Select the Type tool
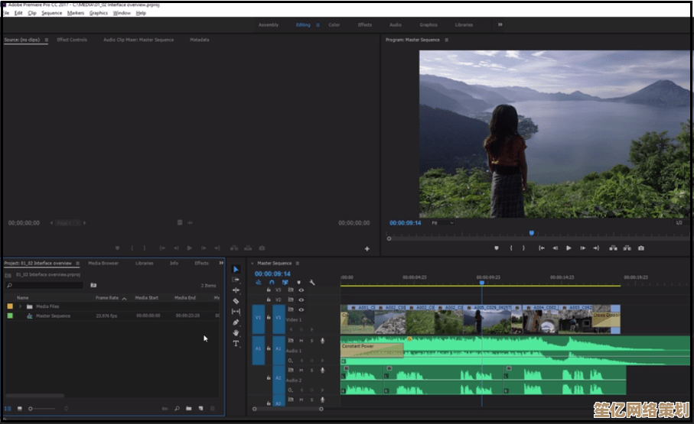The image size is (694, 424). pos(236,344)
